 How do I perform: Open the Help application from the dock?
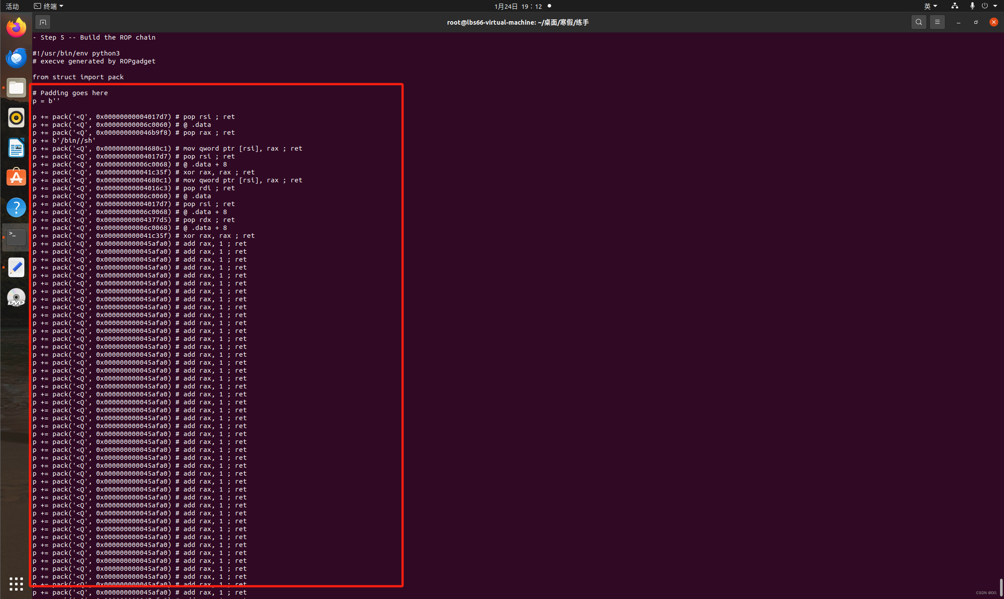pyautogui.click(x=16, y=207)
